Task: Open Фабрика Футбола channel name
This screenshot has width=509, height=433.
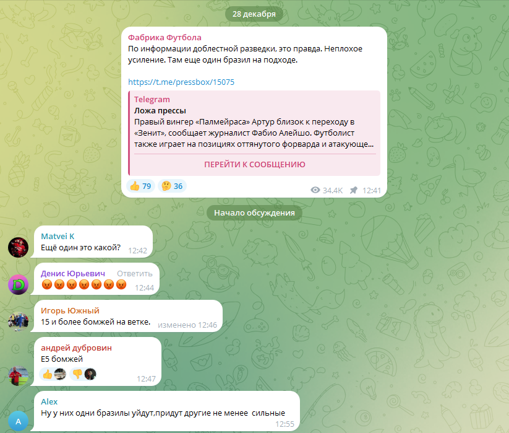Action: 165,37
